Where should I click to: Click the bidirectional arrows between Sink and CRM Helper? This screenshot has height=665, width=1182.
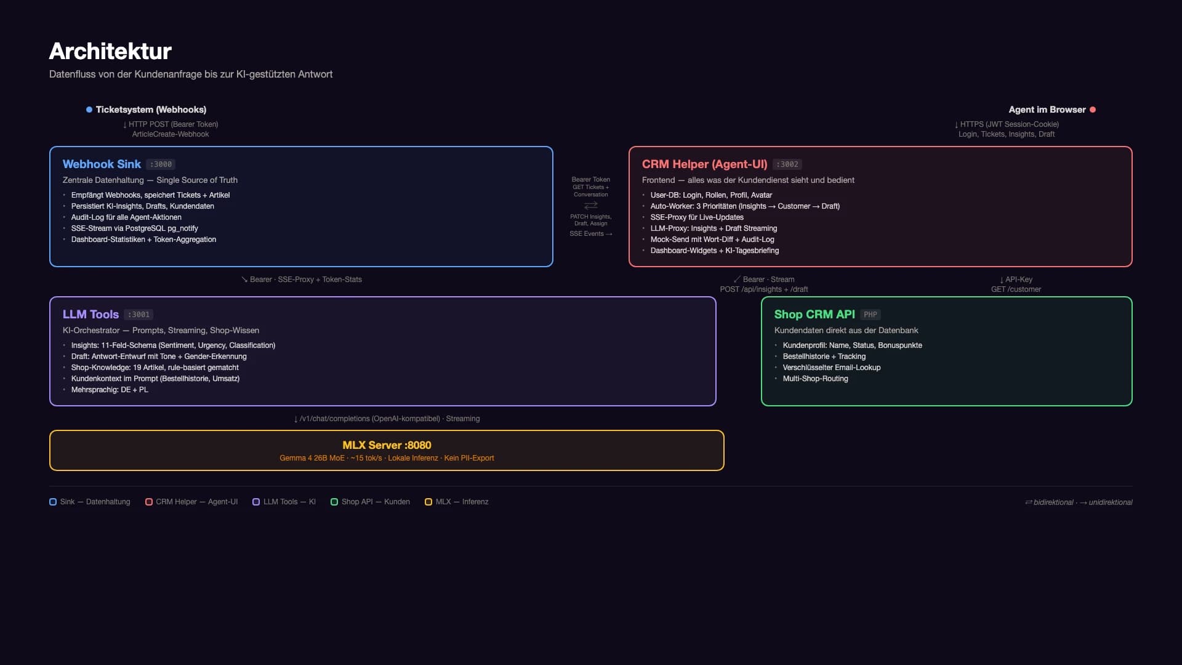click(590, 205)
